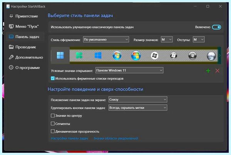Screen dimensions: 231x155
Task: Click the info icon beside О программе
Action: (x=11, y=67)
